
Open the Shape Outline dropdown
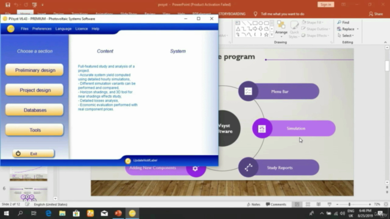point(316,29)
